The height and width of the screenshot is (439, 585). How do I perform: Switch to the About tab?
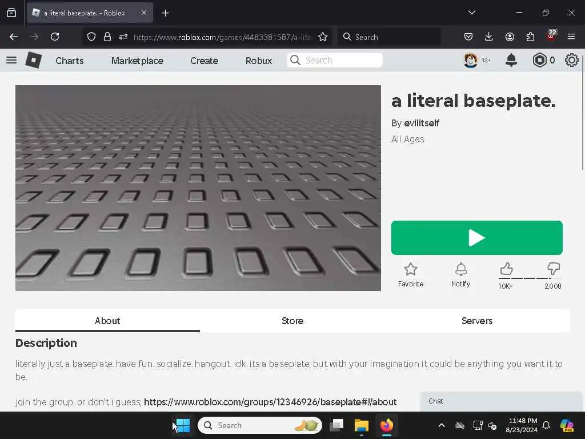pos(107,321)
